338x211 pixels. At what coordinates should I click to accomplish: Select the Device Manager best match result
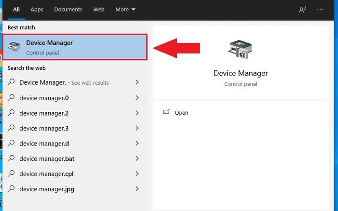pos(75,47)
